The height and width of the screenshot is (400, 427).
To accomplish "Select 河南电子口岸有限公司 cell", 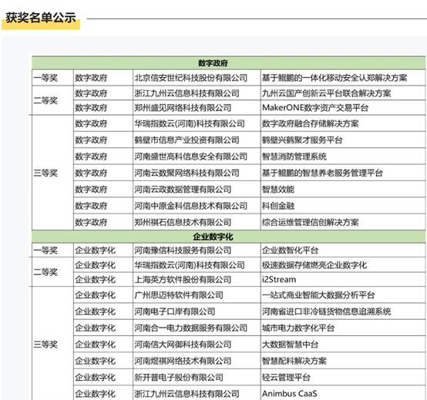I will pos(197,311).
